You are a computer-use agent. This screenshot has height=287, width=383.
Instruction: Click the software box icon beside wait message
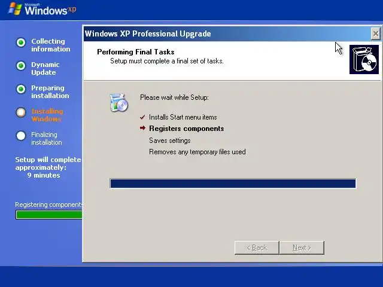click(119, 102)
